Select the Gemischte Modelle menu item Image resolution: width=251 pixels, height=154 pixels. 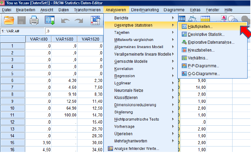pos(141,61)
